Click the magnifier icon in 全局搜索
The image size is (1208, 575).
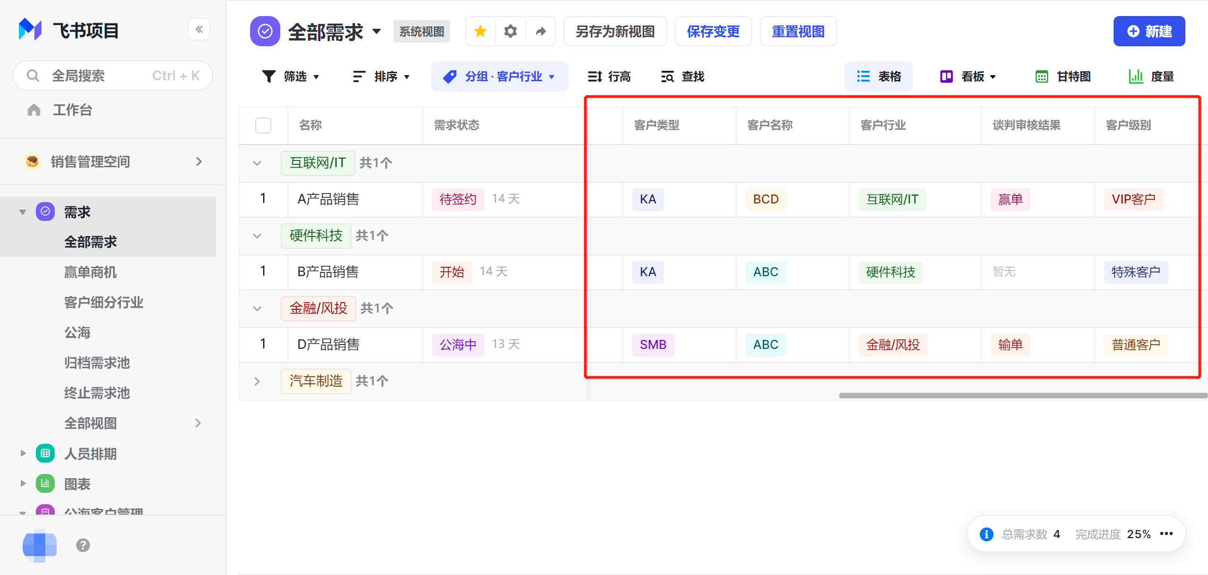(x=33, y=76)
